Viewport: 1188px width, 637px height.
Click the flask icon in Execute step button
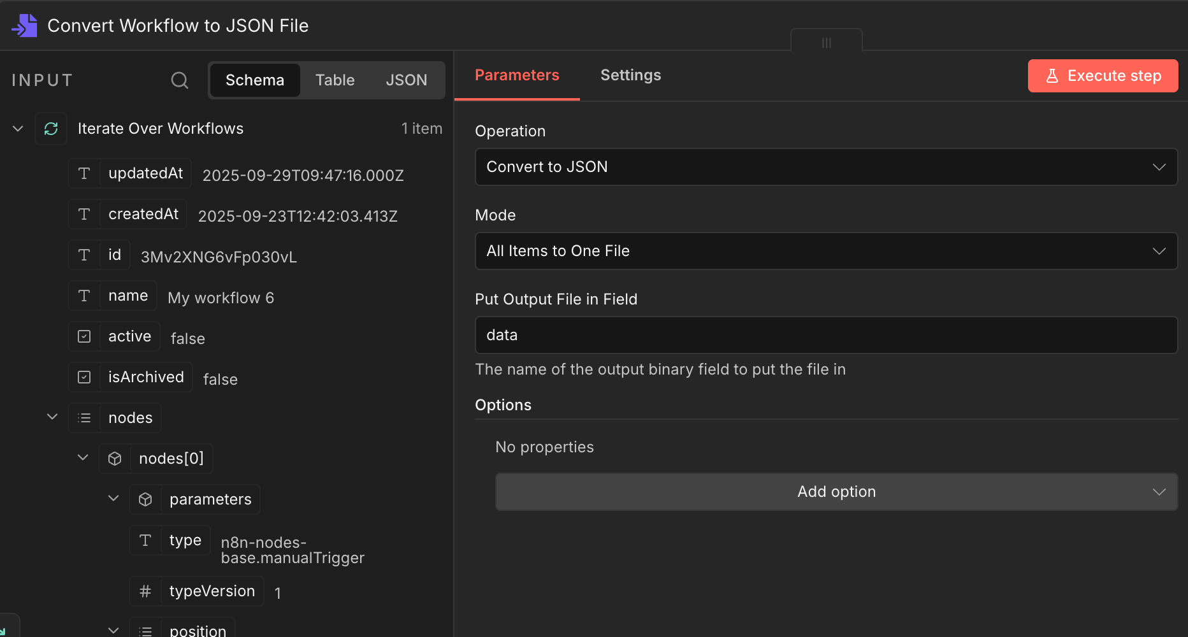(1052, 76)
